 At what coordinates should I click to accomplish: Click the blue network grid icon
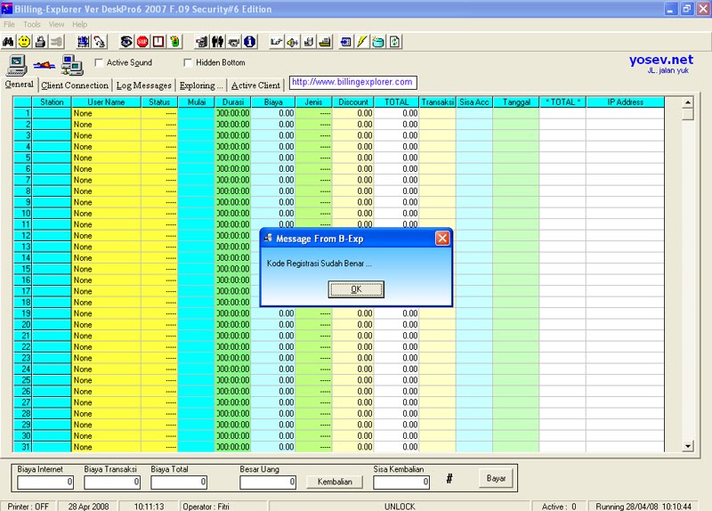point(83,42)
